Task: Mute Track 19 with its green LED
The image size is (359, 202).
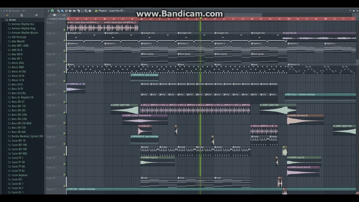Action: pos(64,72)
